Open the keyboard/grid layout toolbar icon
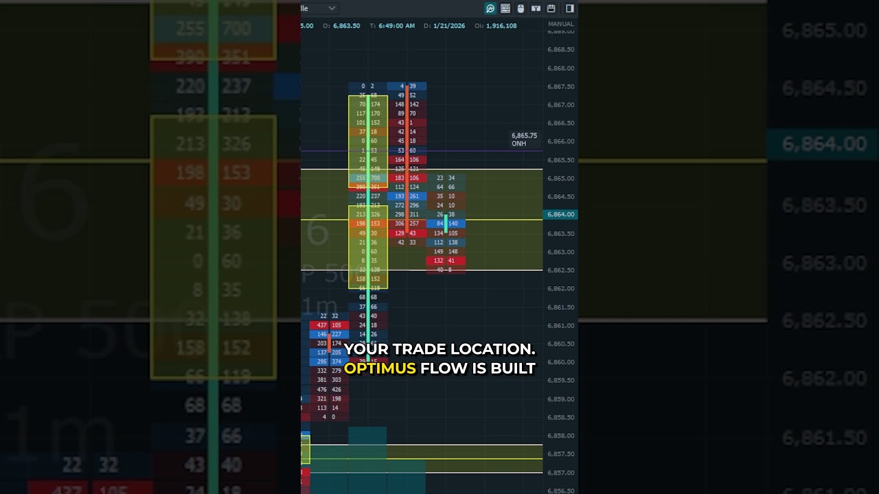Screen dimensions: 879x494 coord(505,8)
